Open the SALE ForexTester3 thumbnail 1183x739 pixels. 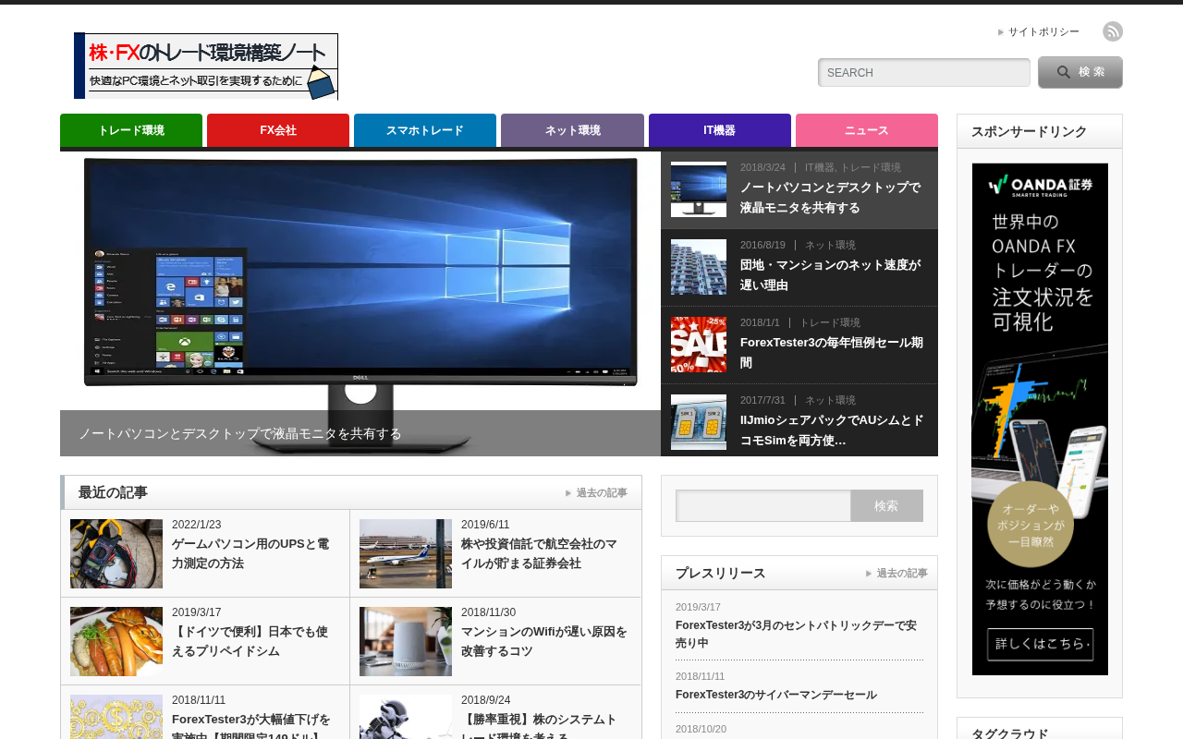click(x=699, y=345)
